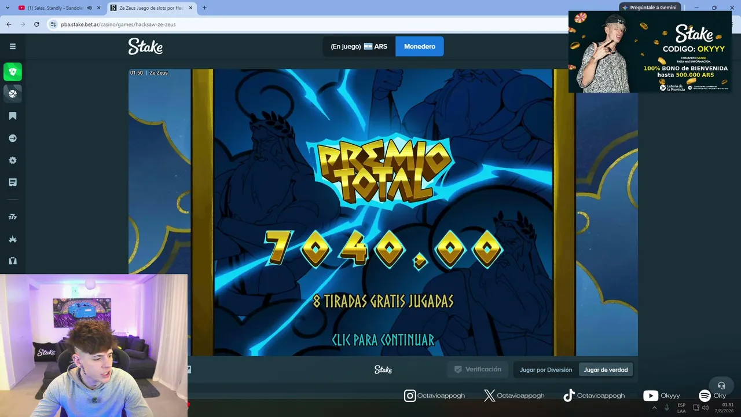Viewport: 741px width, 417px height.
Task: Click the microphone icon in system tray
Action: 667,408
